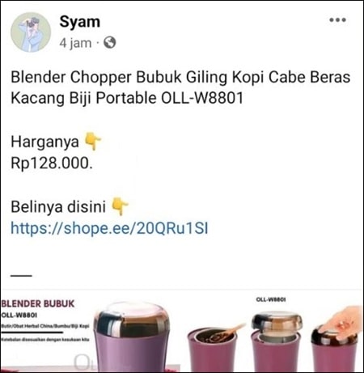Viewport: 364px width, 373px height.
Task: Click the OLL-W8801 label under BLENDER BUBUK
Action: [x=19, y=315]
